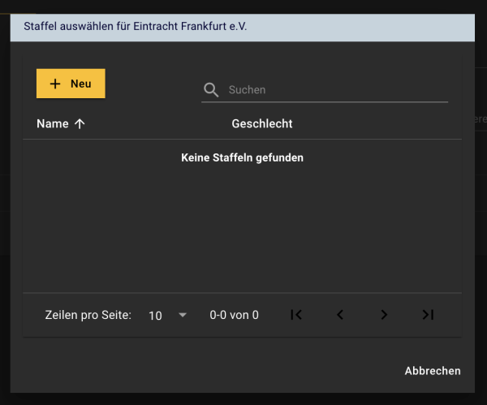Screen dimensions: 487x405
Task: Go to the previous page chevron
Action: tap(340, 315)
